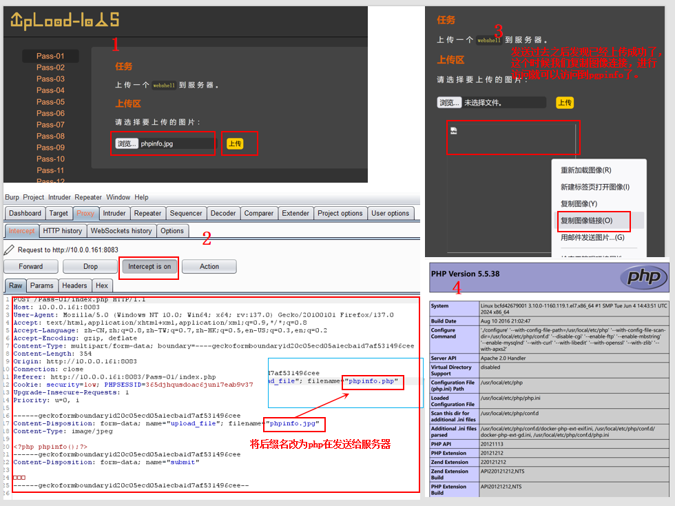Click the yellow 上传 button beside phpinfo.jpg

[x=235, y=143]
